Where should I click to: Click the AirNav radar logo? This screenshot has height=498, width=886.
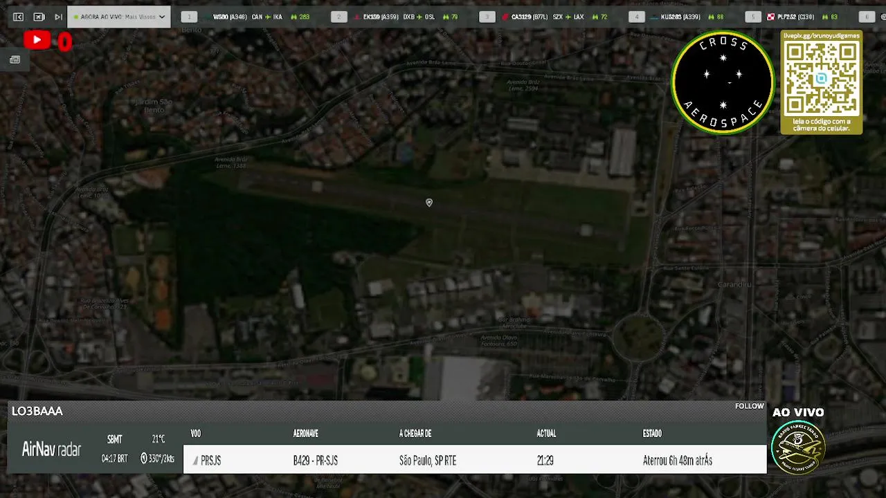pos(51,450)
